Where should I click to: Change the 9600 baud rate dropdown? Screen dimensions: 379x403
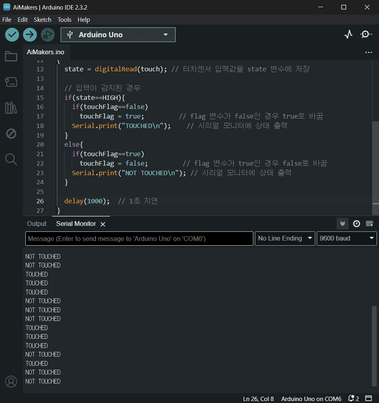(346, 239)
